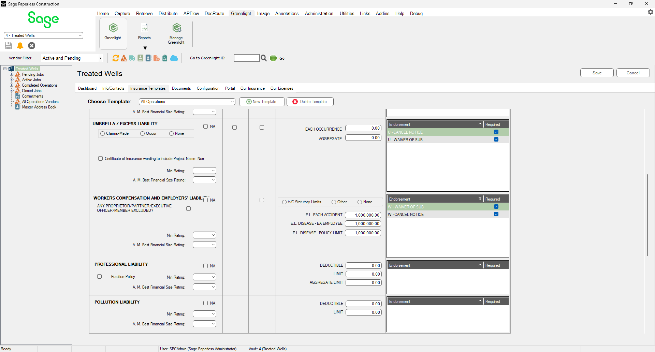
Task: Expand the Active Jobs tree node
Action: 12,80
